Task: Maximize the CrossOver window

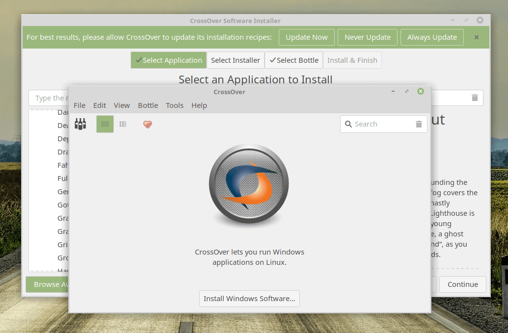Action: [406, 92]
